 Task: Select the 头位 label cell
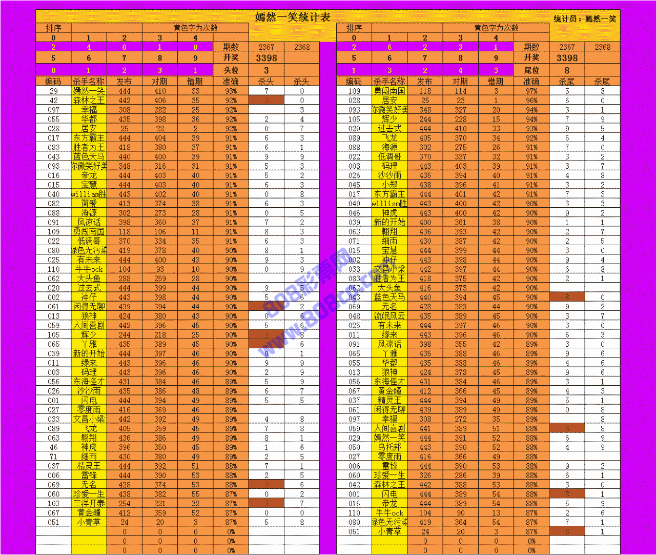(x=231, y=70)
